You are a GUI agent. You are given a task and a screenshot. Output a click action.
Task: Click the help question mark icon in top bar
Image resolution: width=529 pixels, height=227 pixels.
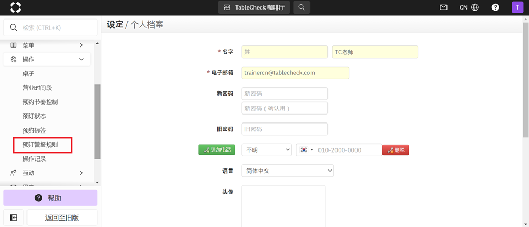click(495, 7)
